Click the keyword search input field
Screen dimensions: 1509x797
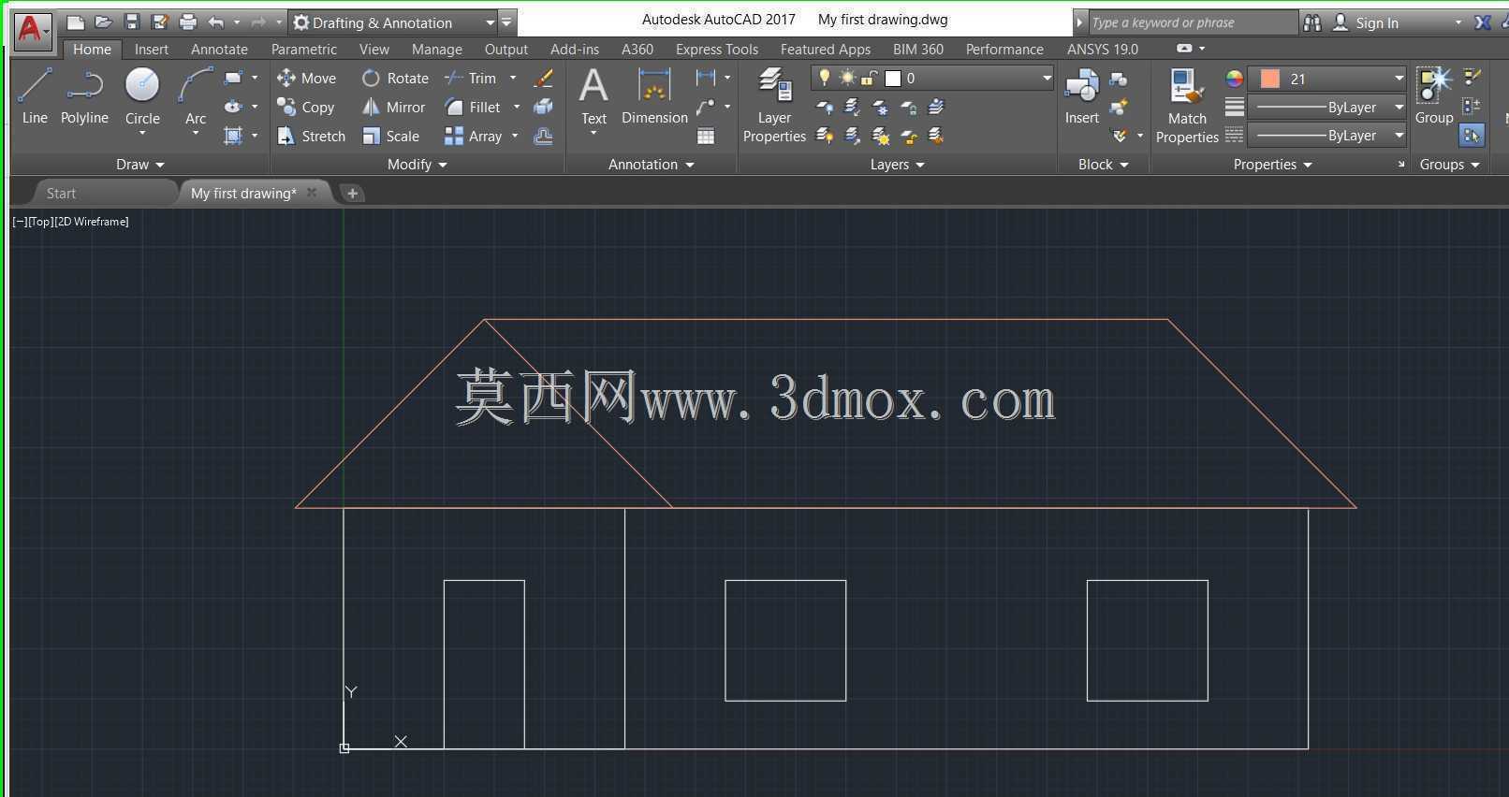pyautogui.click(x=1193, y=22)
